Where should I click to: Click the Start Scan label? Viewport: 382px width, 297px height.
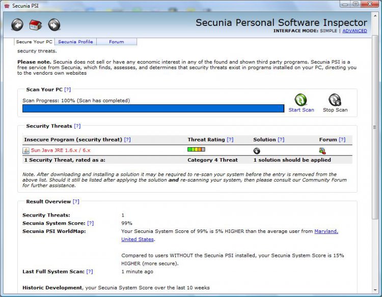(x=301, y=110)
